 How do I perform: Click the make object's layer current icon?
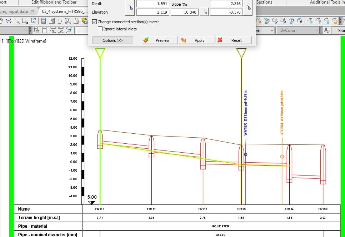coord(267,21)
